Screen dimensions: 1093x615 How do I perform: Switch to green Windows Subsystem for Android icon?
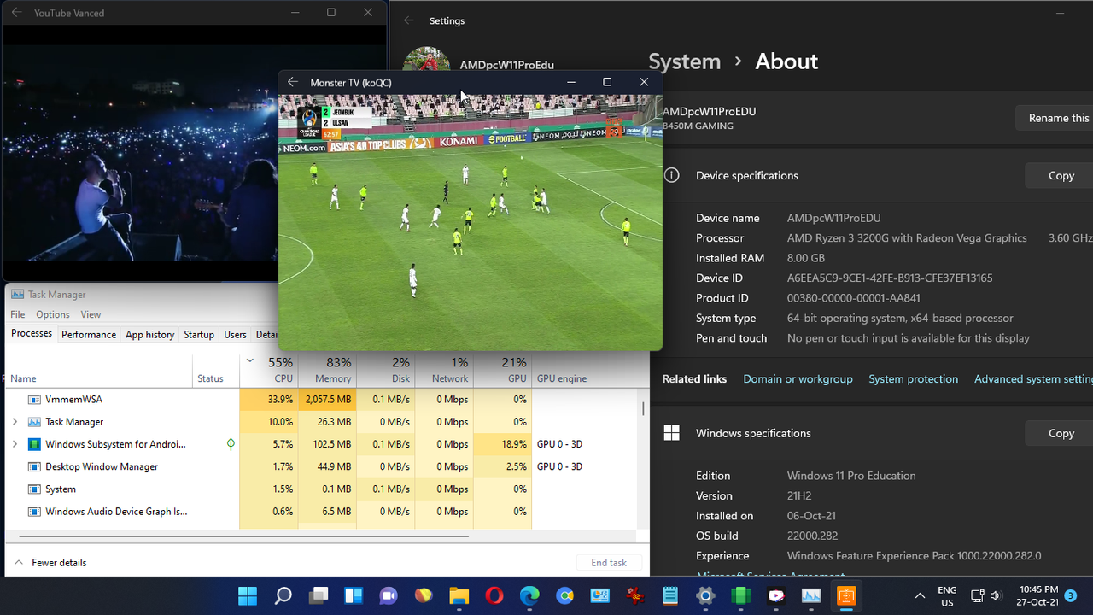click(x=740, y=595)
